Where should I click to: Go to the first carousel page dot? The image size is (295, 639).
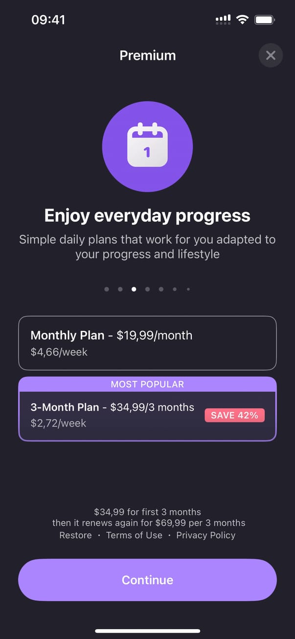click(x=107, y=289)
